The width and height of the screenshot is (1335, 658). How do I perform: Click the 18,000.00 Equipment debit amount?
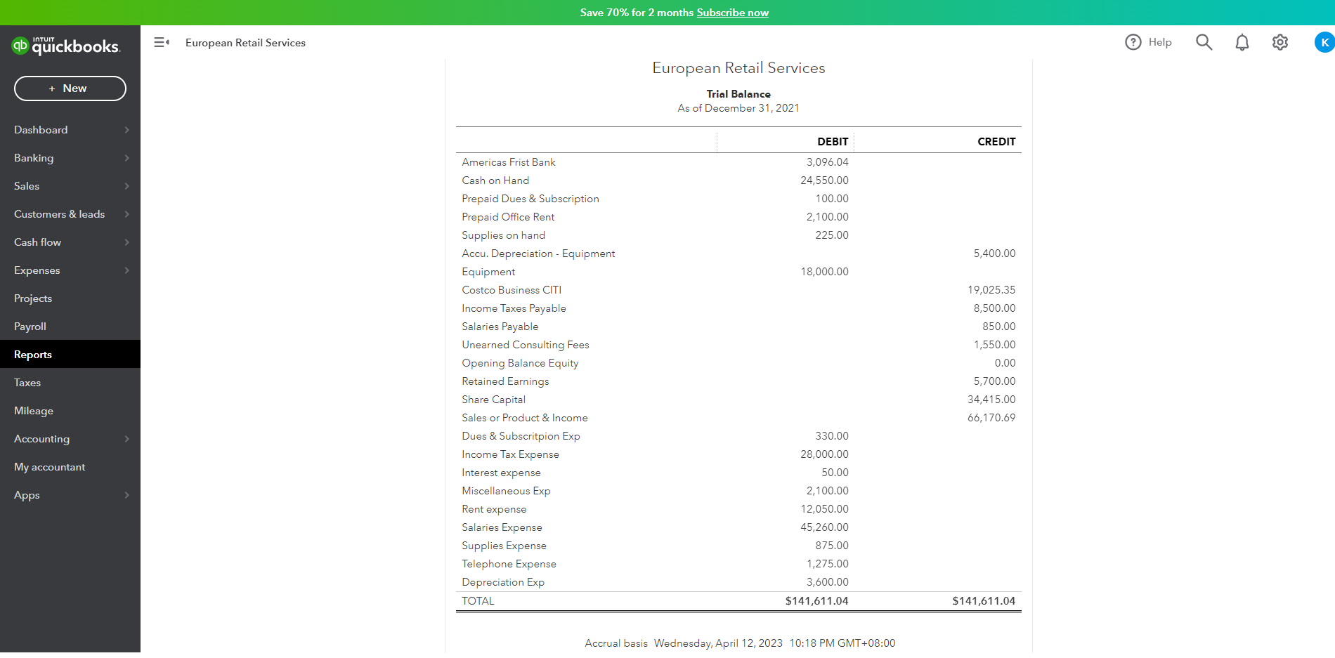(x=824, y=272)
